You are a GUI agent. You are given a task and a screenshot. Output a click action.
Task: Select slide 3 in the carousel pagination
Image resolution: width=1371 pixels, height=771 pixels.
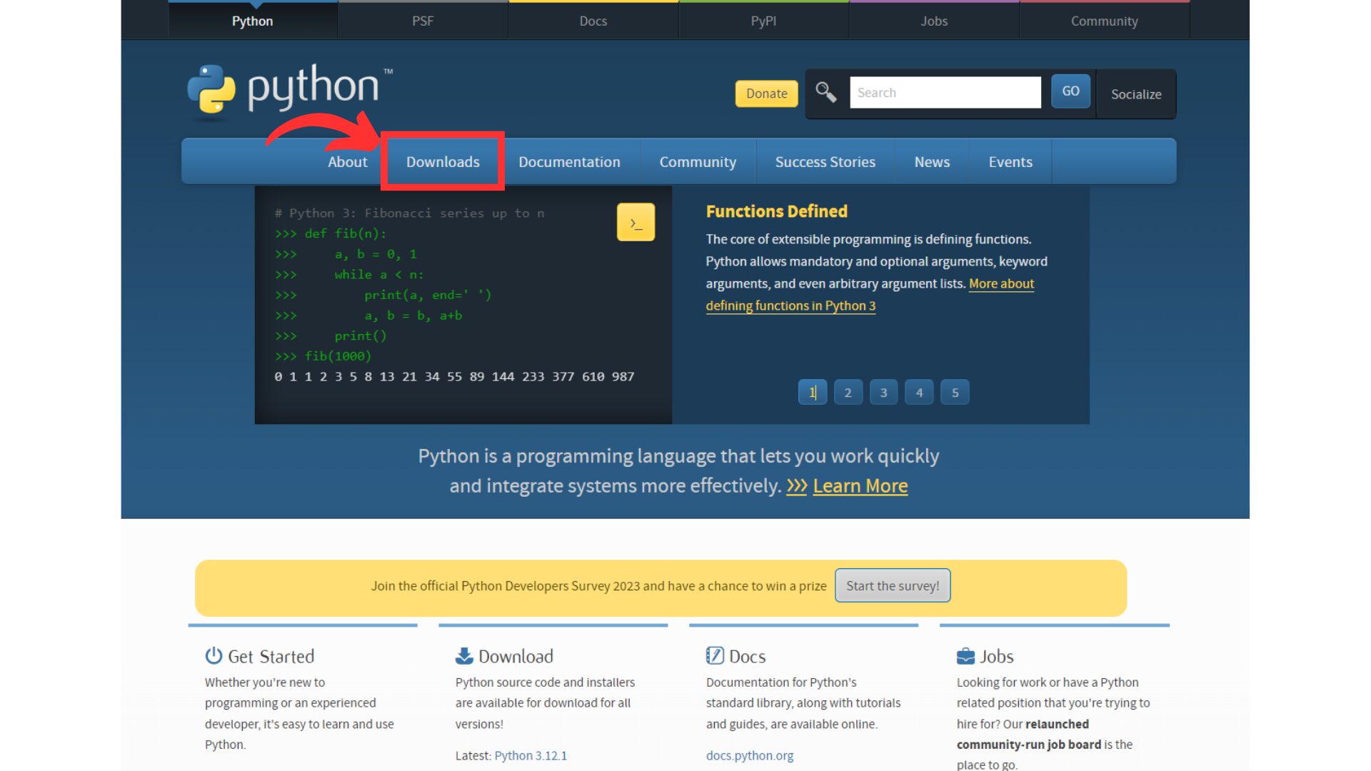pyautogui.click(x=883, y=391)
